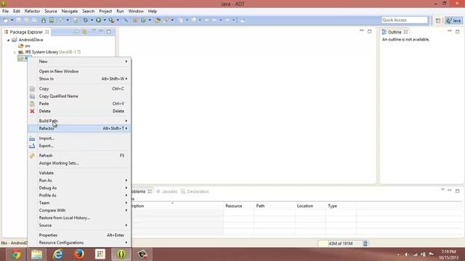This screenshot has width=465, height=261.
Task: Open the Android Virtual Device Manager icon
Action: [x=52, y=20]
